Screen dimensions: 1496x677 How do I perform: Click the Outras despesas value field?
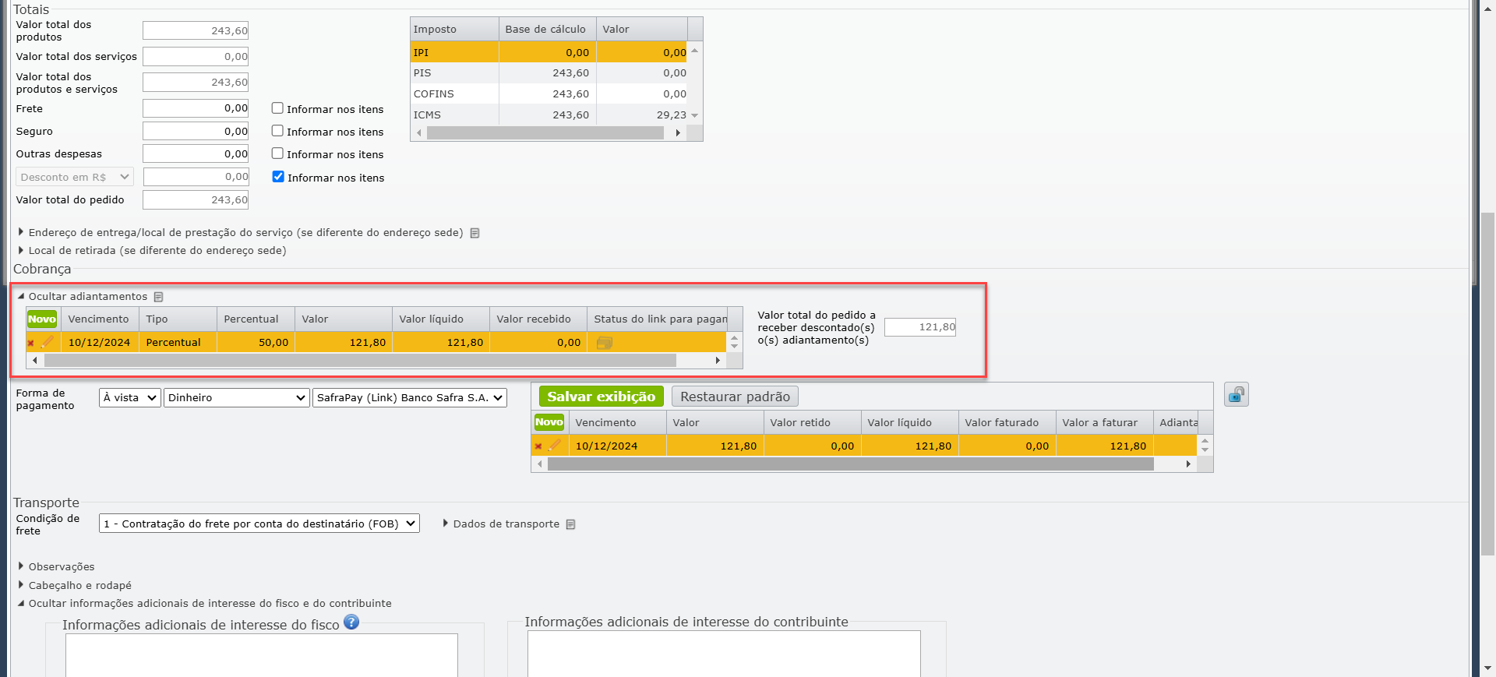[196, 153]
